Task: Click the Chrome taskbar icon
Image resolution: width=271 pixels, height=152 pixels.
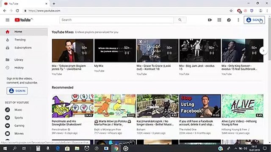Action: [x=116, y=148]
